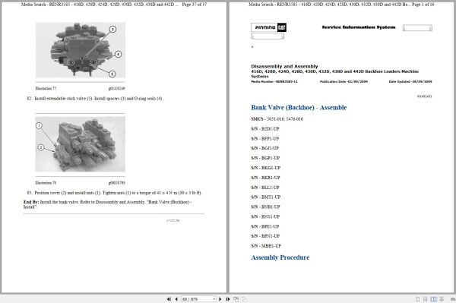This screenshot has height=303, width=456.
Task: Click the Bank Valve (Backhoe) - Assemble heading
Action: click(299, 108)
